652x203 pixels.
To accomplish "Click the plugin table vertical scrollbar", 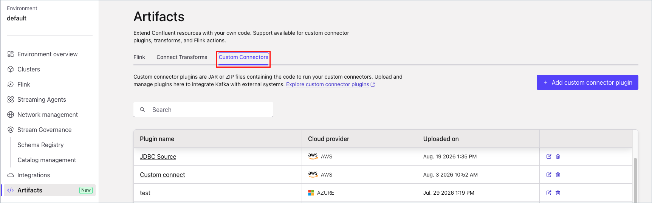I will coord(635,180).
